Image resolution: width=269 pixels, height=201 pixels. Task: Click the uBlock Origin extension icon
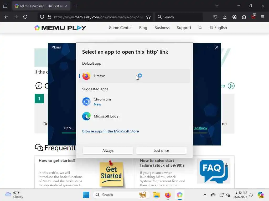pos(254,16)
